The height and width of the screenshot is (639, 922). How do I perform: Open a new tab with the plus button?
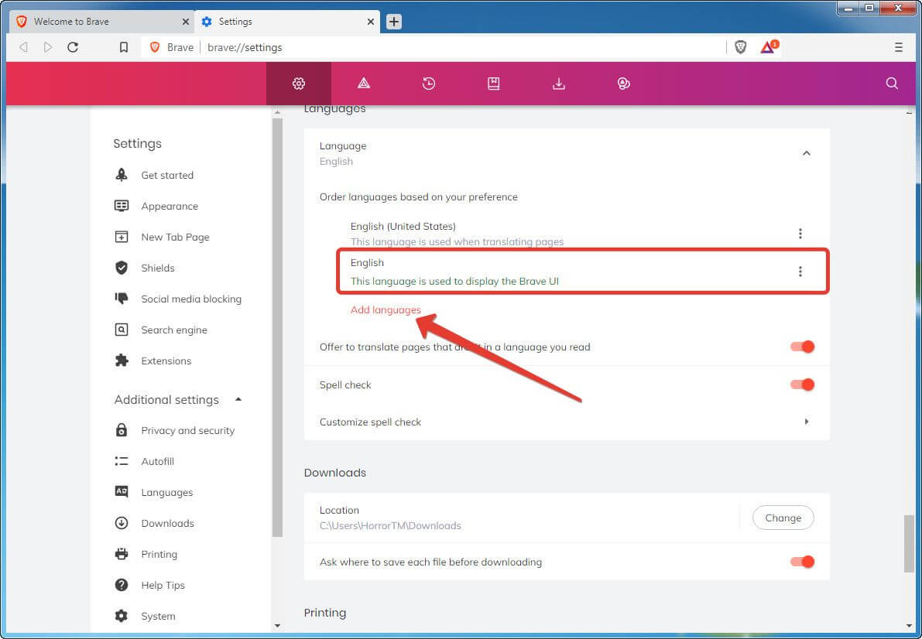pyautogui.click(x=394, y=22)
